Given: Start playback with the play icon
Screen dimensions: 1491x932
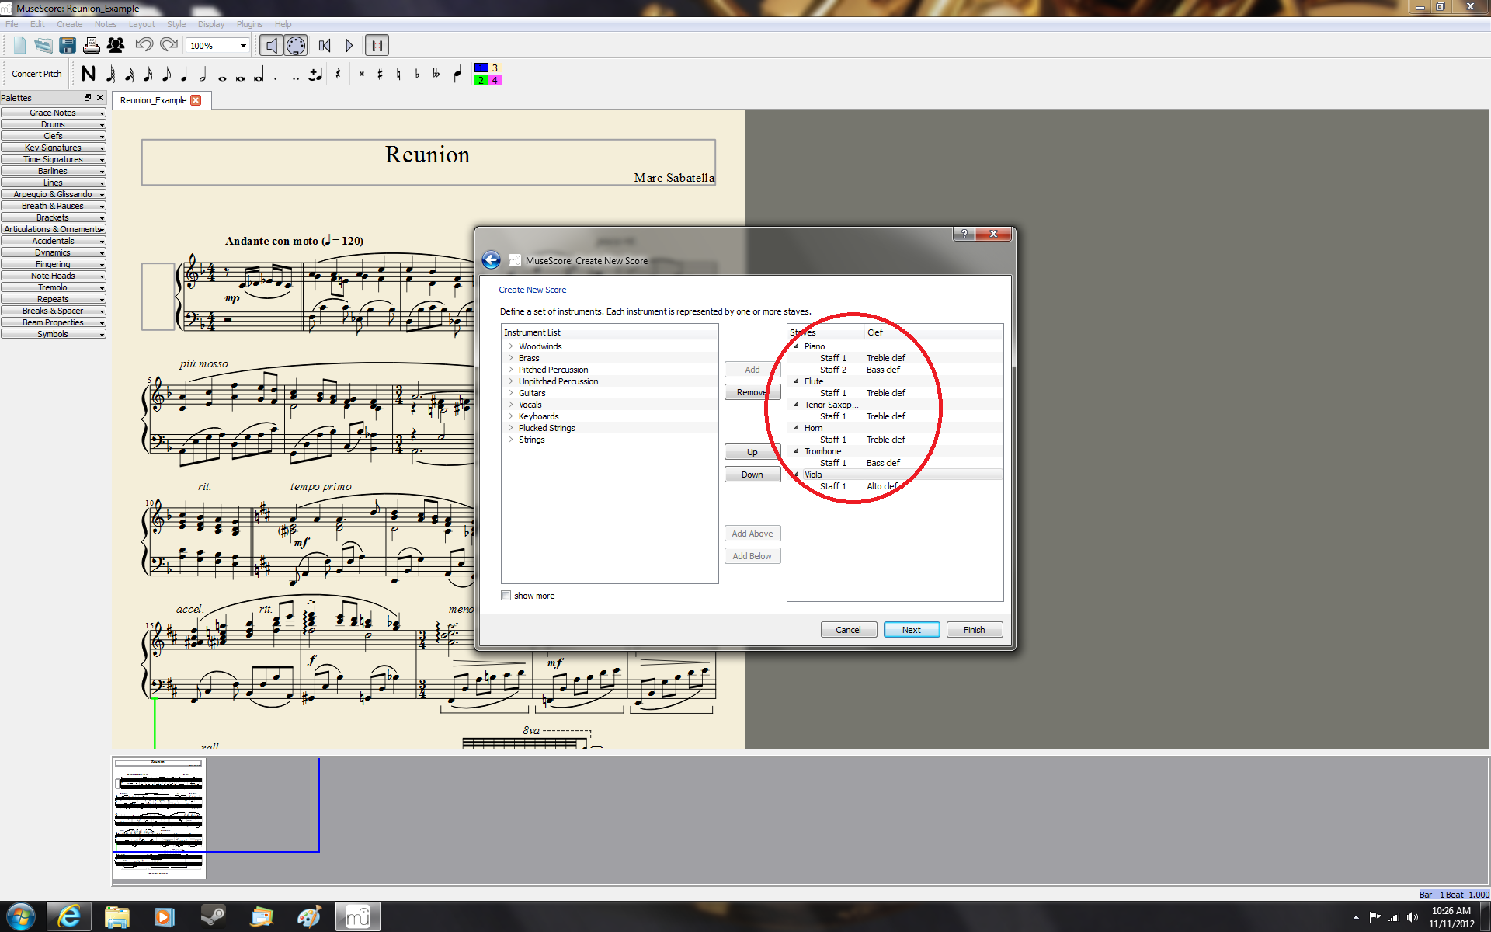Looking at the screenshot, I should tap(349, 46).
